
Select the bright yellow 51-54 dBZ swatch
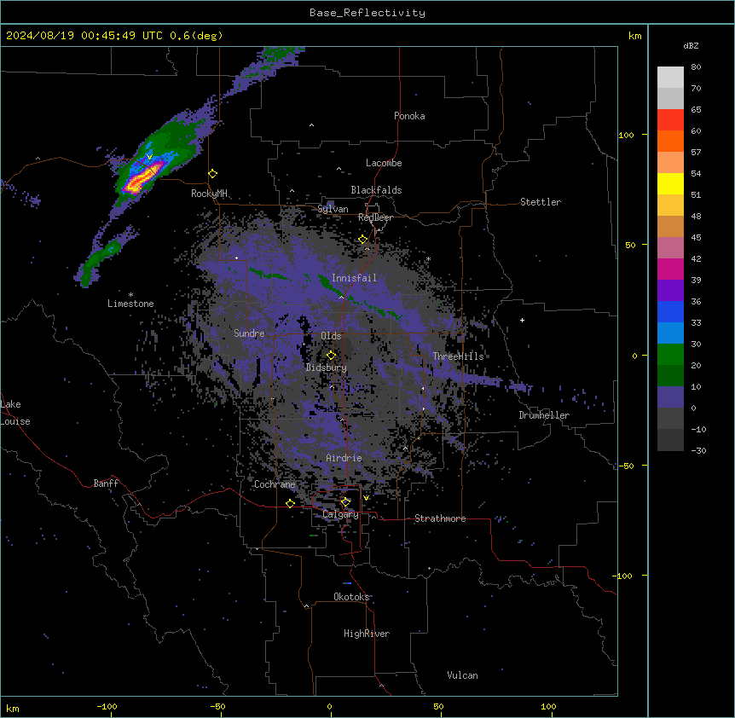coord(670,183)
